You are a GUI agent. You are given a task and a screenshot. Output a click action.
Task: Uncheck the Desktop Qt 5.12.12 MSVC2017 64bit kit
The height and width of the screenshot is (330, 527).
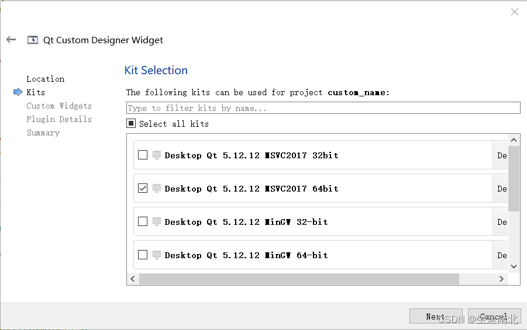click(143, 188)
